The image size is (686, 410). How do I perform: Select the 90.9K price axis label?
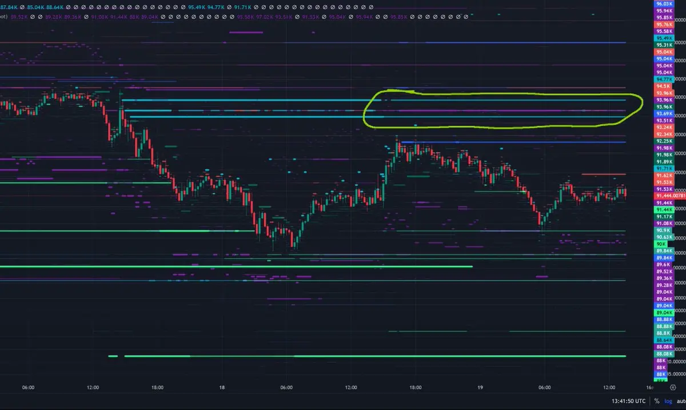coord(664,230)
